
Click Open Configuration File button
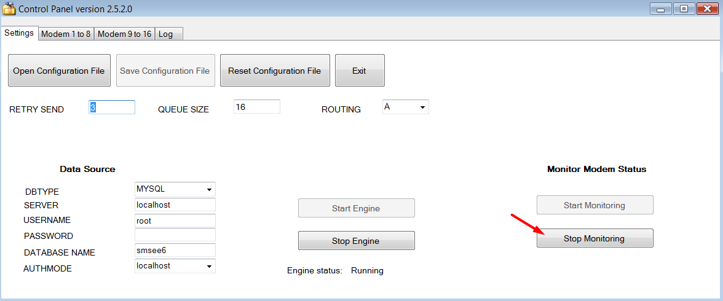point(59,71)
